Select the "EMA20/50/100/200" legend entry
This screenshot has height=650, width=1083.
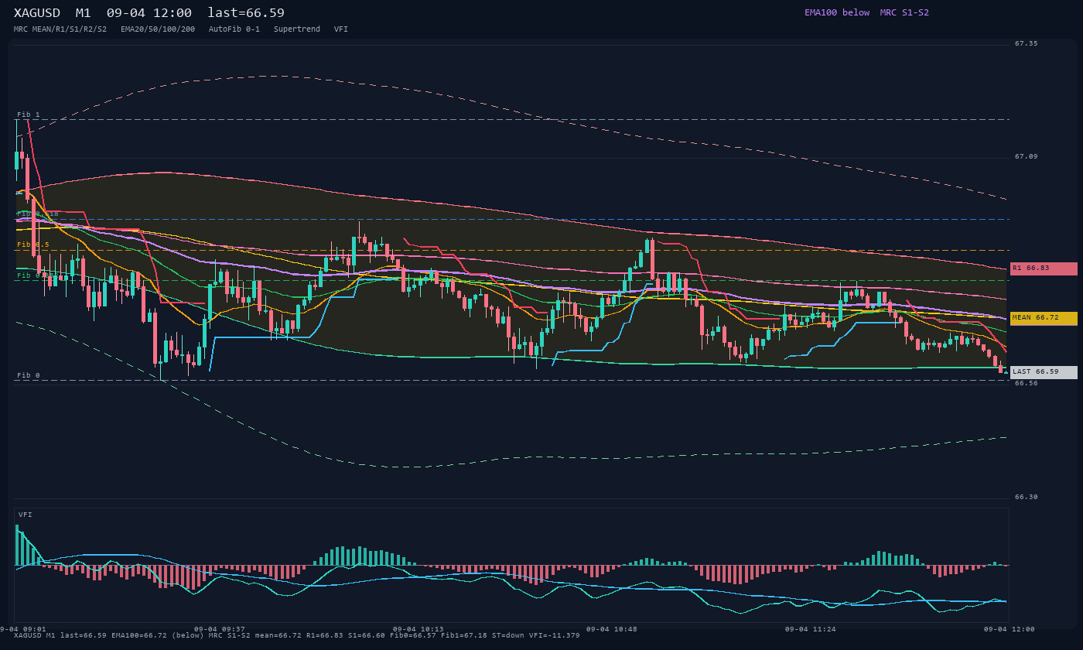pyautogui.click(x=158, y=29)
